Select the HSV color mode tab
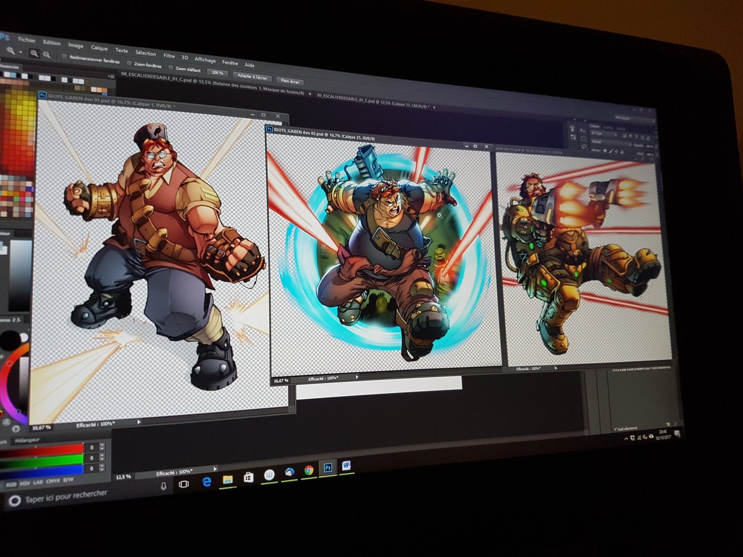 (x=25, y=484)
